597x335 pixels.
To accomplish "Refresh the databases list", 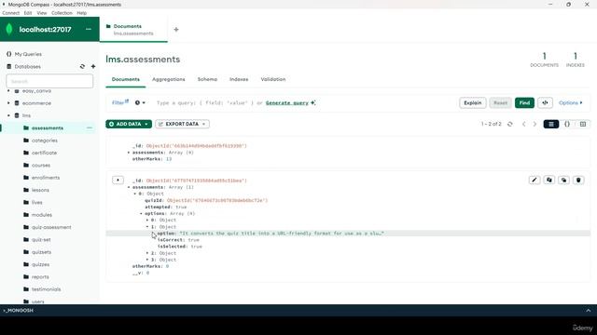I will coord(82,66).
